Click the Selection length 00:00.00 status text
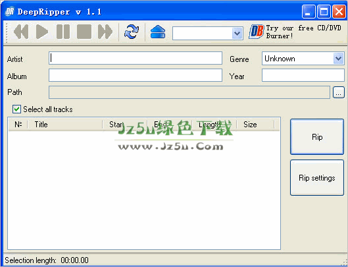Screen dimensions: 348x267 47,260
